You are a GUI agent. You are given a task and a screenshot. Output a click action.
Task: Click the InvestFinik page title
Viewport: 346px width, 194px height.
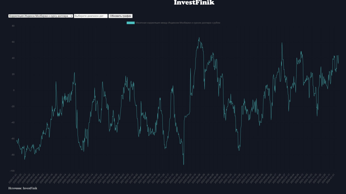point(194,3)
